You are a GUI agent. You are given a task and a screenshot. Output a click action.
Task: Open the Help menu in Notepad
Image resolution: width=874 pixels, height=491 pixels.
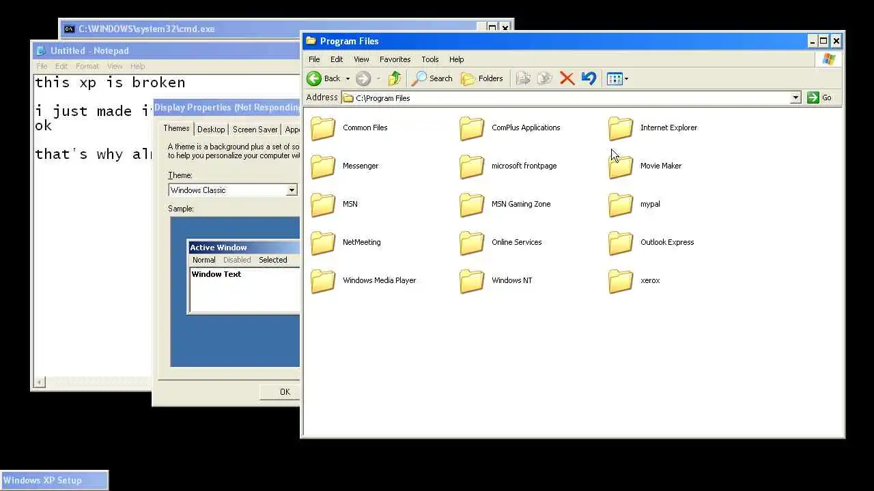pyautogui.click(x=137, y=66)
